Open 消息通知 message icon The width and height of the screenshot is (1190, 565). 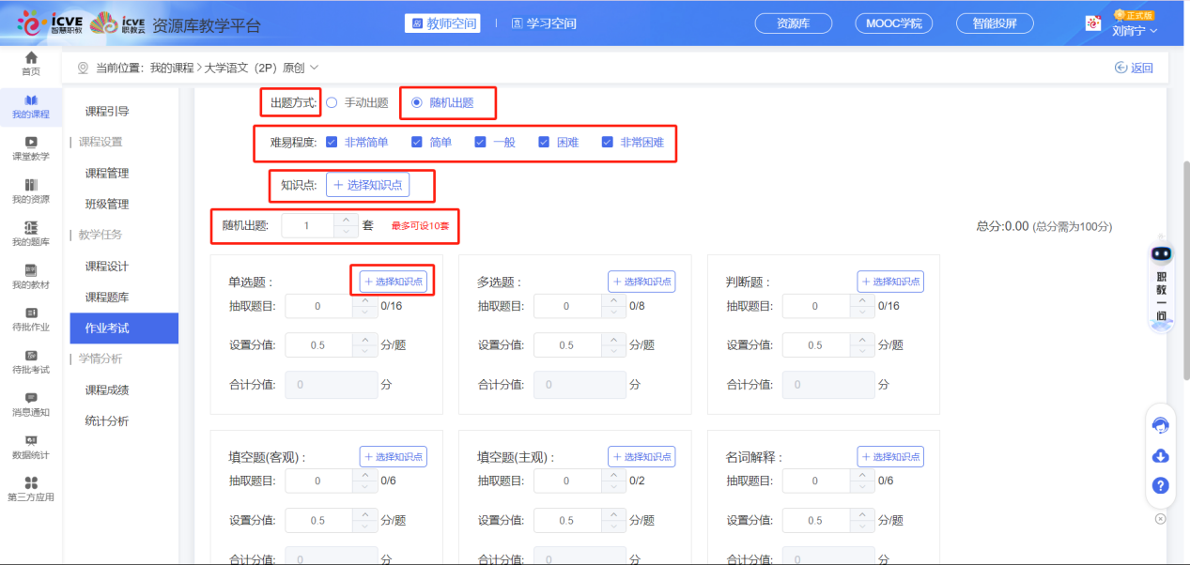(31, 404)
